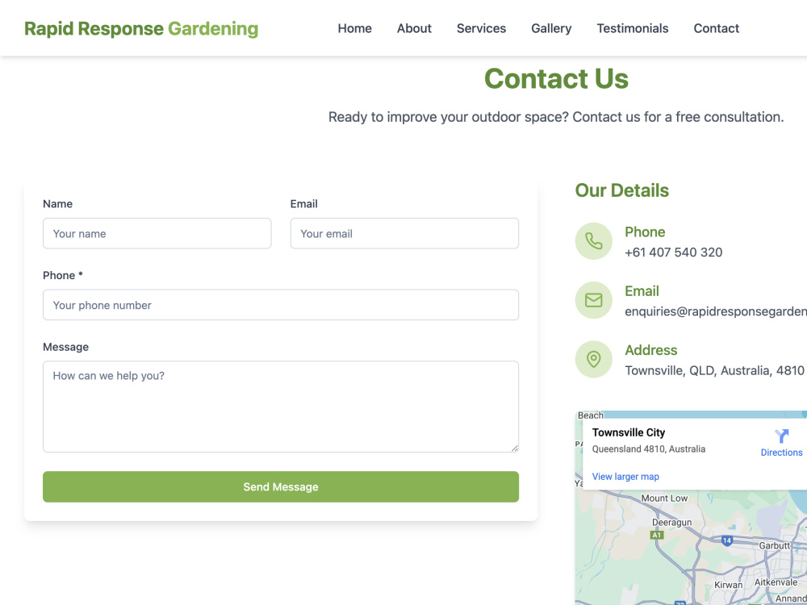Click the Our Details heading

621,190
